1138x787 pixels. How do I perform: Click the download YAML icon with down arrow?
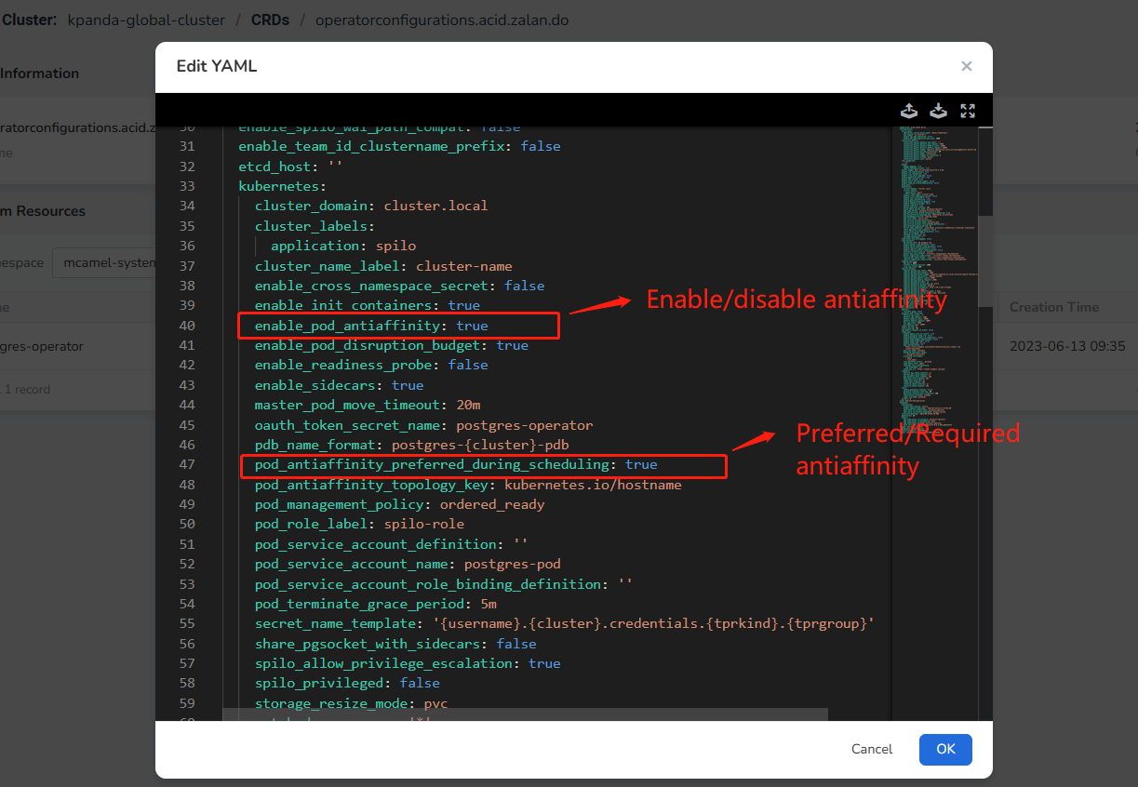(x=939, y=111)
